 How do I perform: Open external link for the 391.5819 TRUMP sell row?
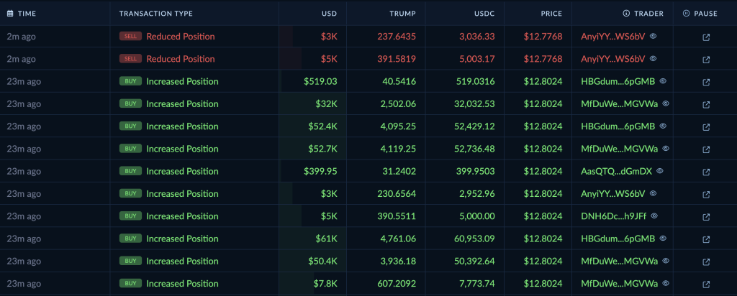tap(706, 60)
